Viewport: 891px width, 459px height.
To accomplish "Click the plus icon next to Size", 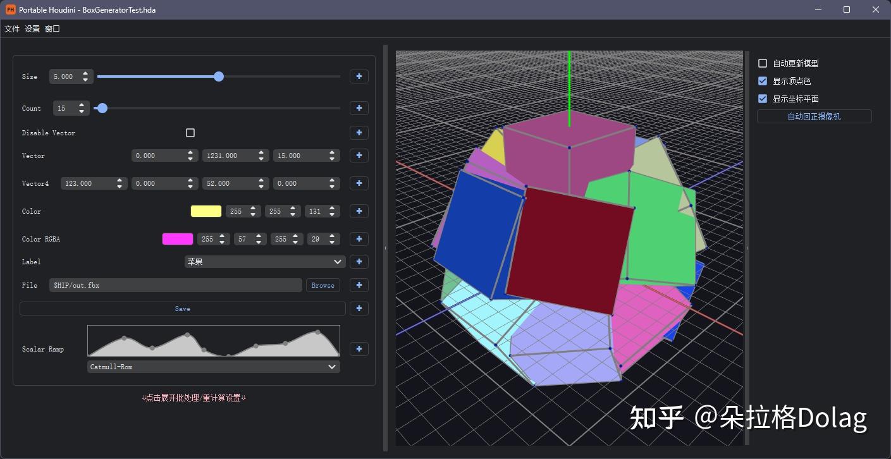I will 359,76.
